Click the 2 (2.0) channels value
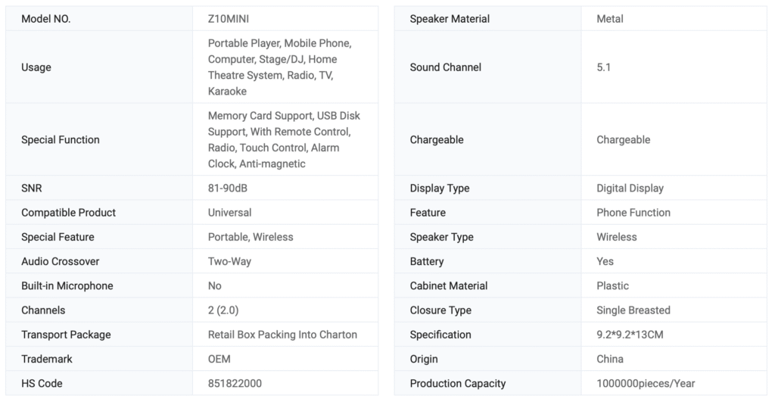775x402 pixels. [224, 310]
